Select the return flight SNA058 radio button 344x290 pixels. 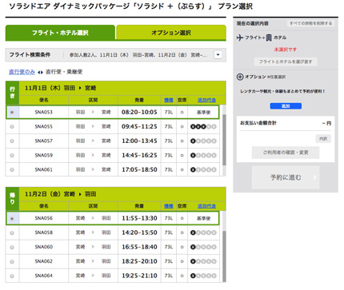(12, 233)
